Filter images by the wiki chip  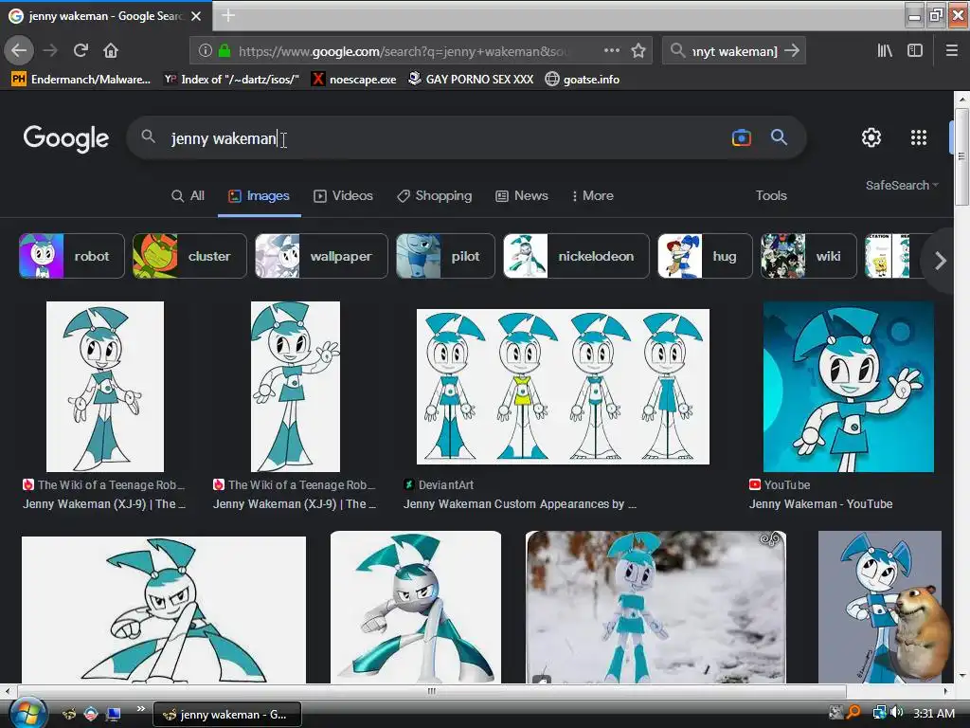click(x=809, y=256)
